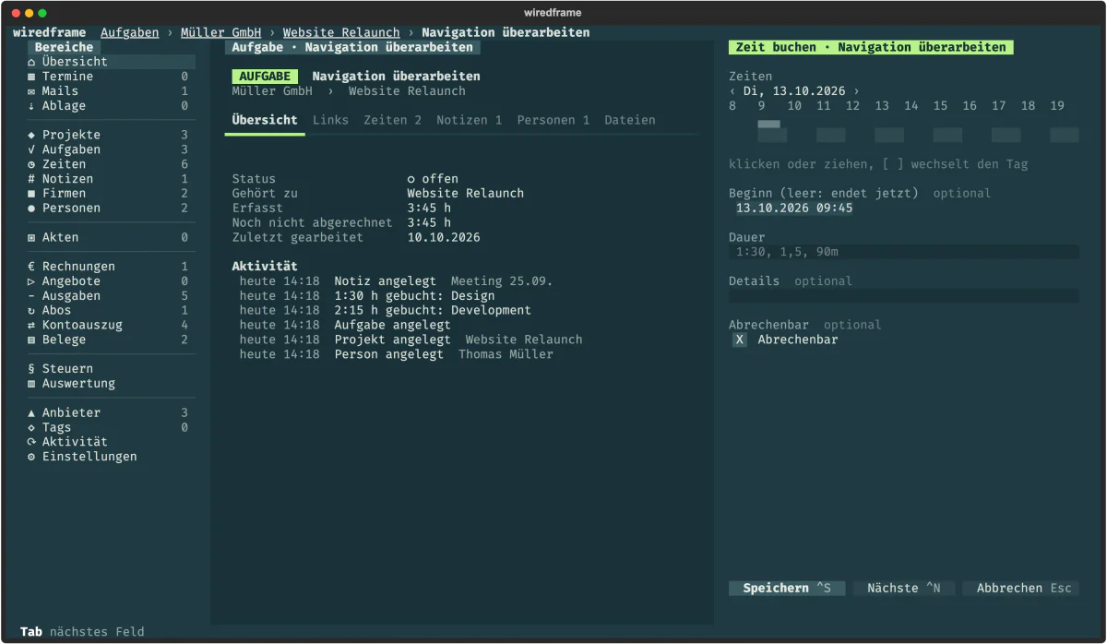Click the Abbrechen button

click(x=1021, y=588)
